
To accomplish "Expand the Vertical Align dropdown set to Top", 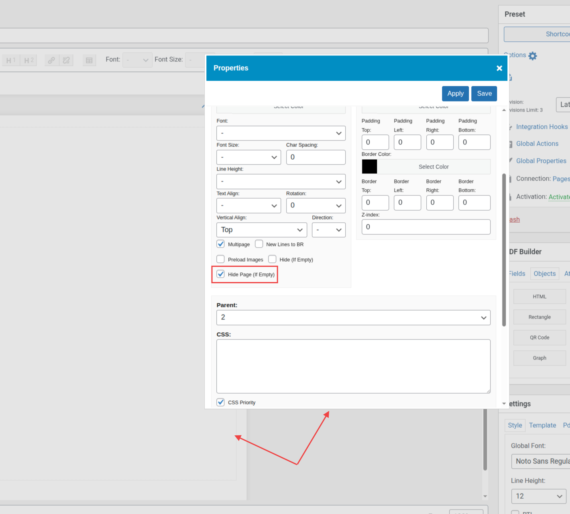I will click(262, 230).
